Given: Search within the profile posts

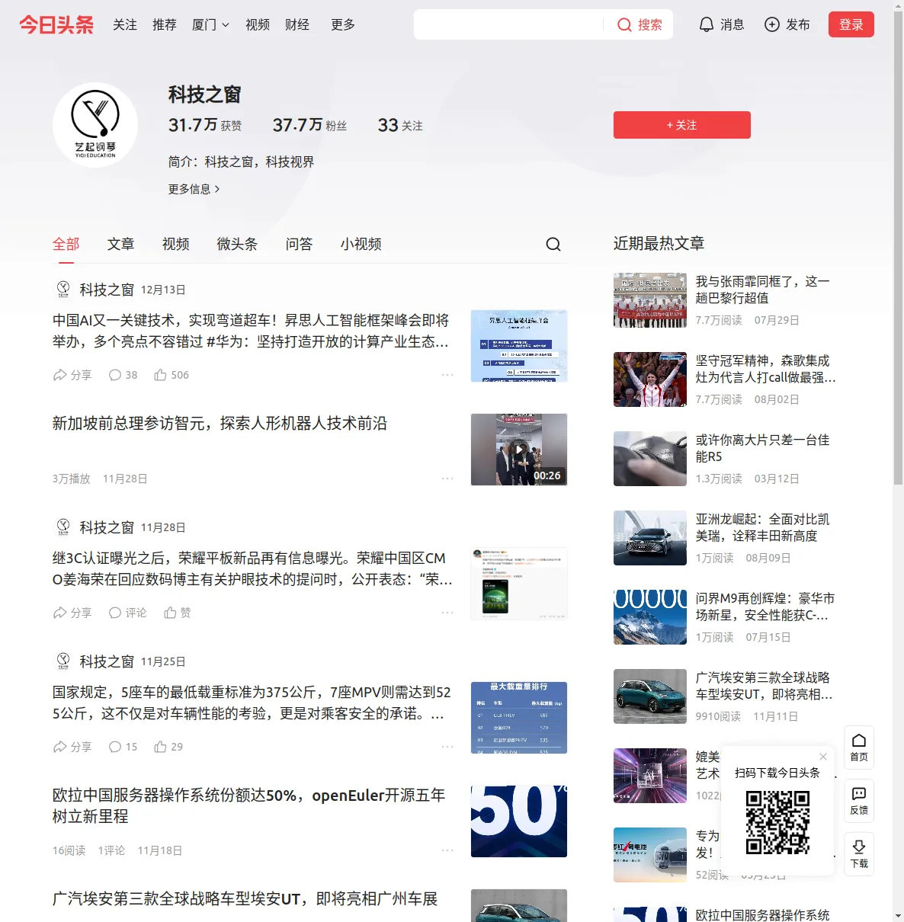Looking at the screenshot, I should click(x=553, y=244).
